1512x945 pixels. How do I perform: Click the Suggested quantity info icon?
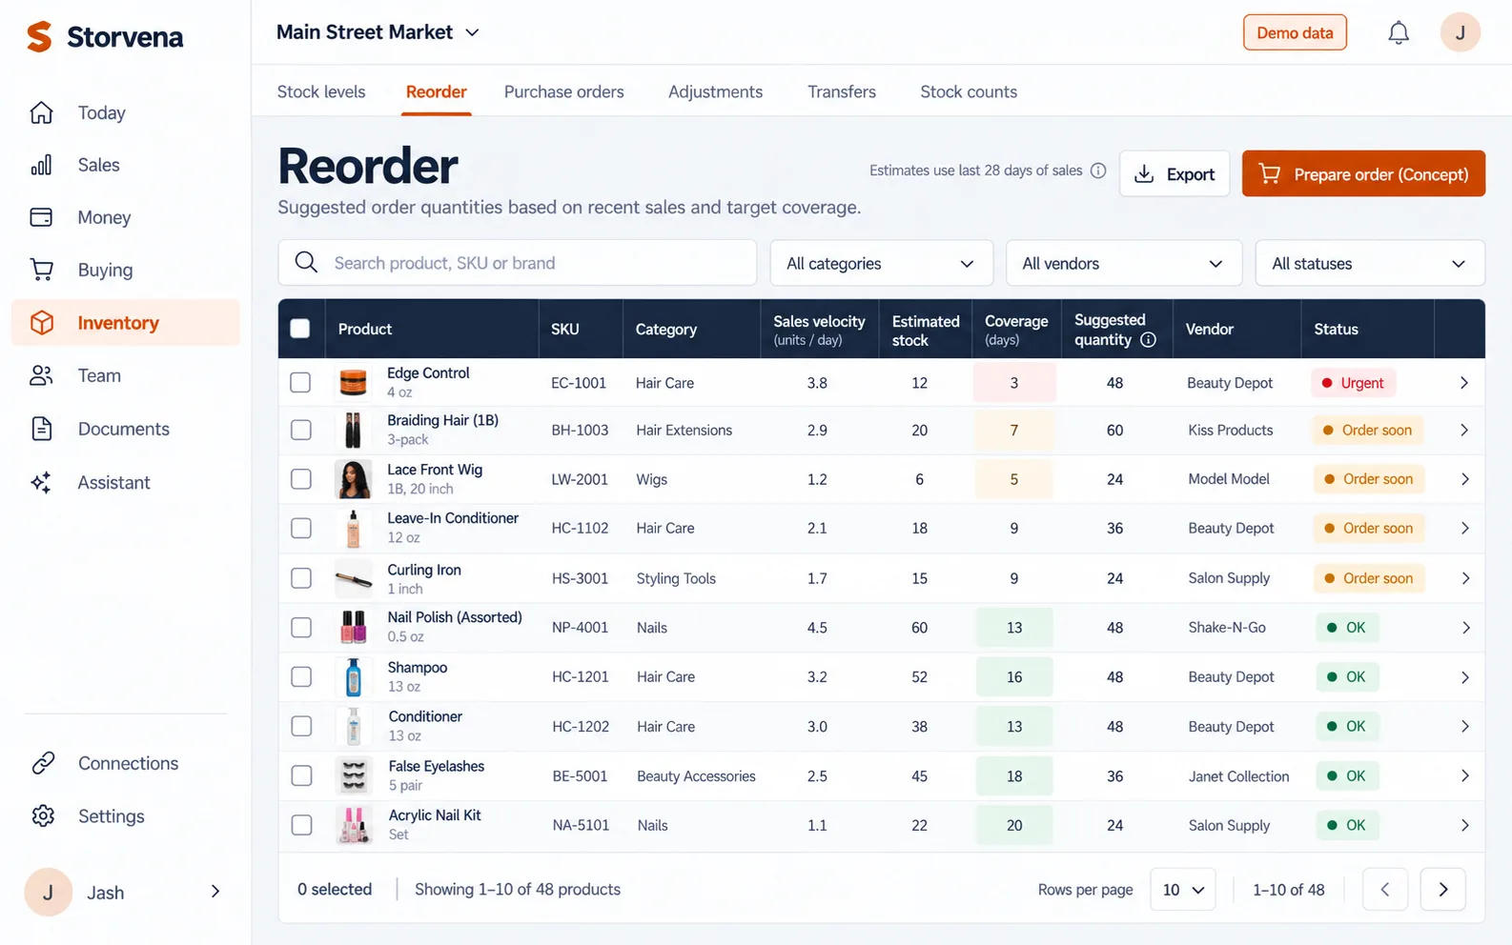[x=1148, y=340]
